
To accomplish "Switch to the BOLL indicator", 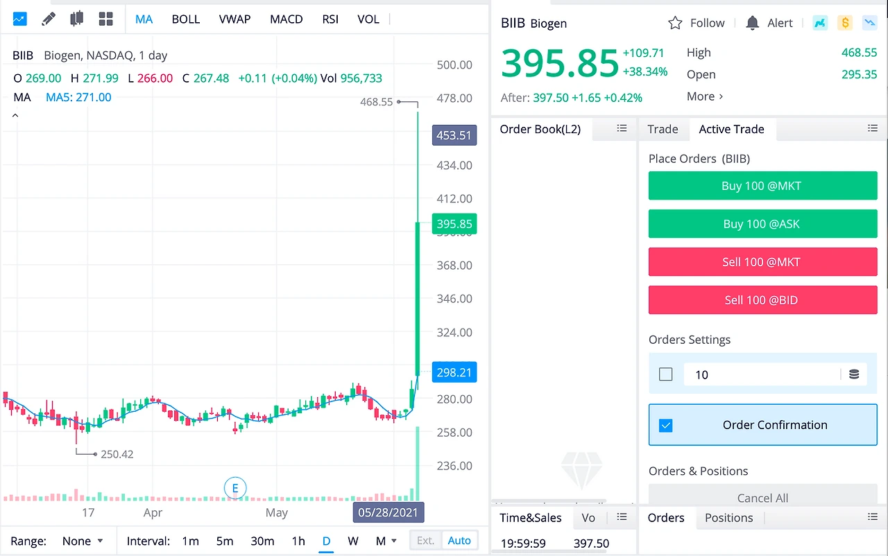I will (x=186, y=19).
